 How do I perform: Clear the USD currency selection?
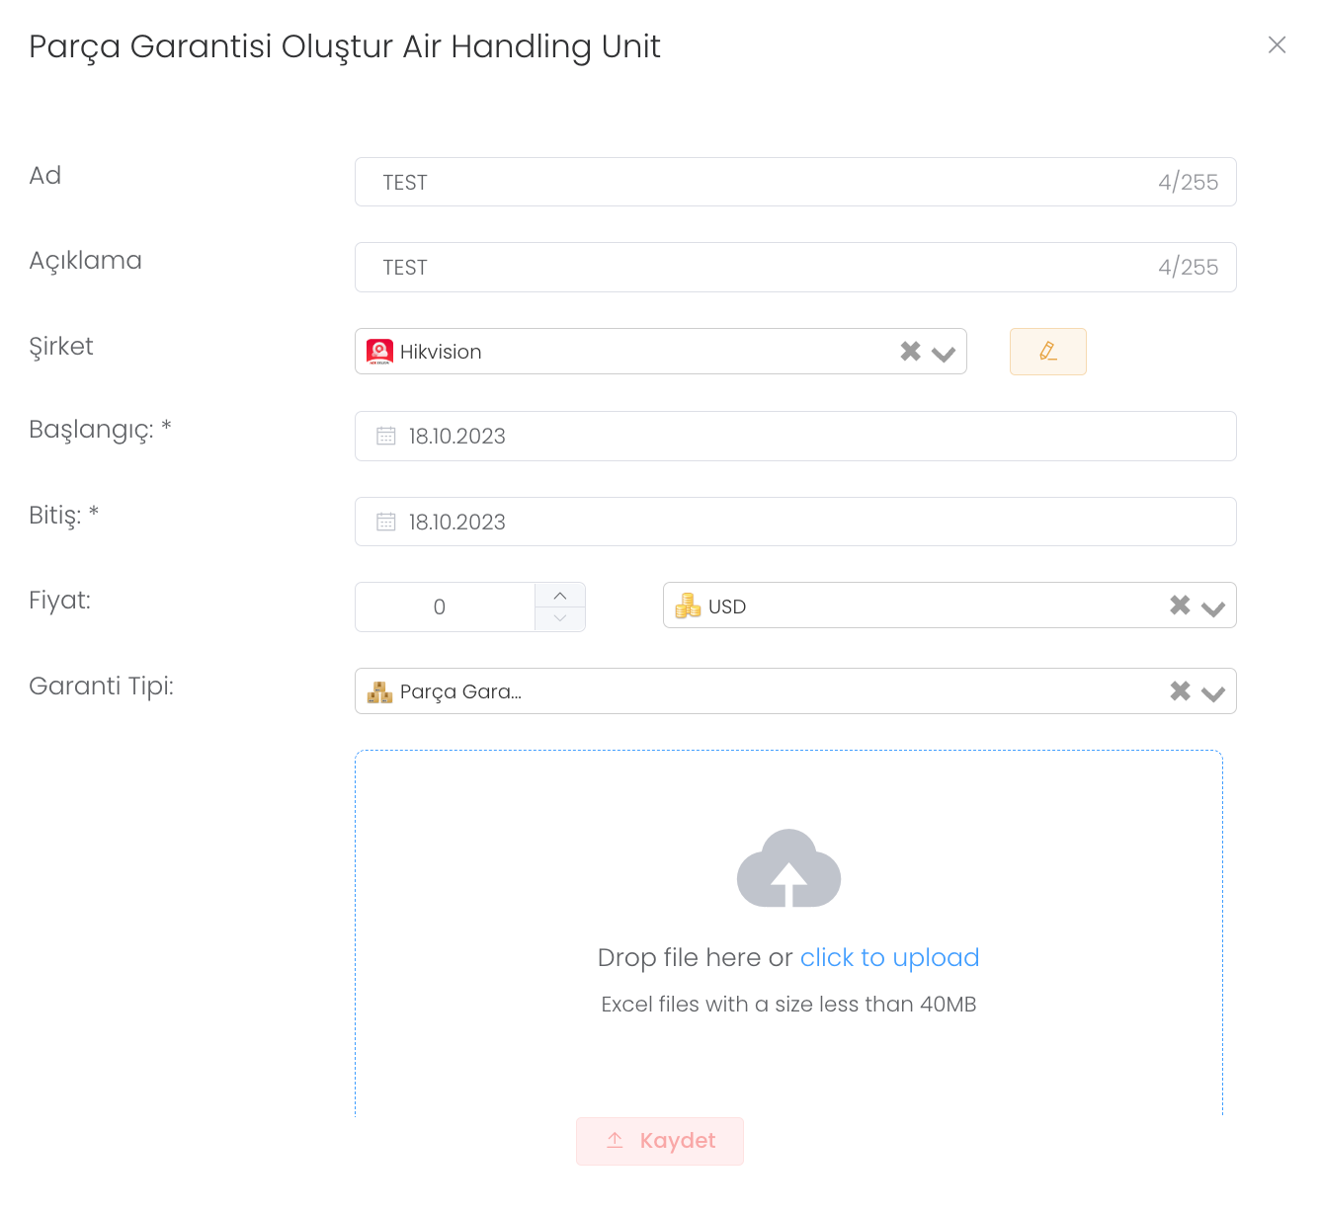[x=1180, y=606]
